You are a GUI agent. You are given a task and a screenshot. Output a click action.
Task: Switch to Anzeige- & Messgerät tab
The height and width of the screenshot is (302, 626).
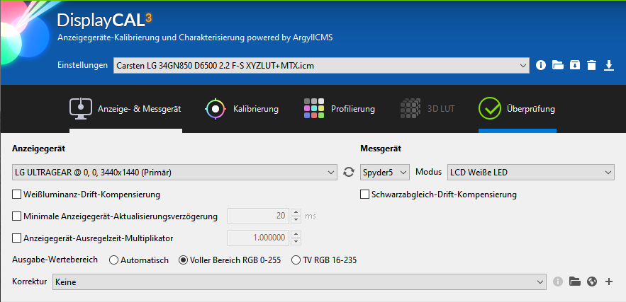[125, 109]
